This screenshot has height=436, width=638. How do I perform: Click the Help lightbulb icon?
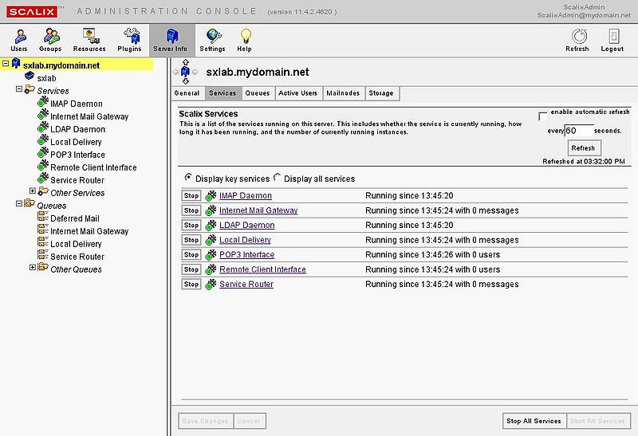tap(245, 37)
